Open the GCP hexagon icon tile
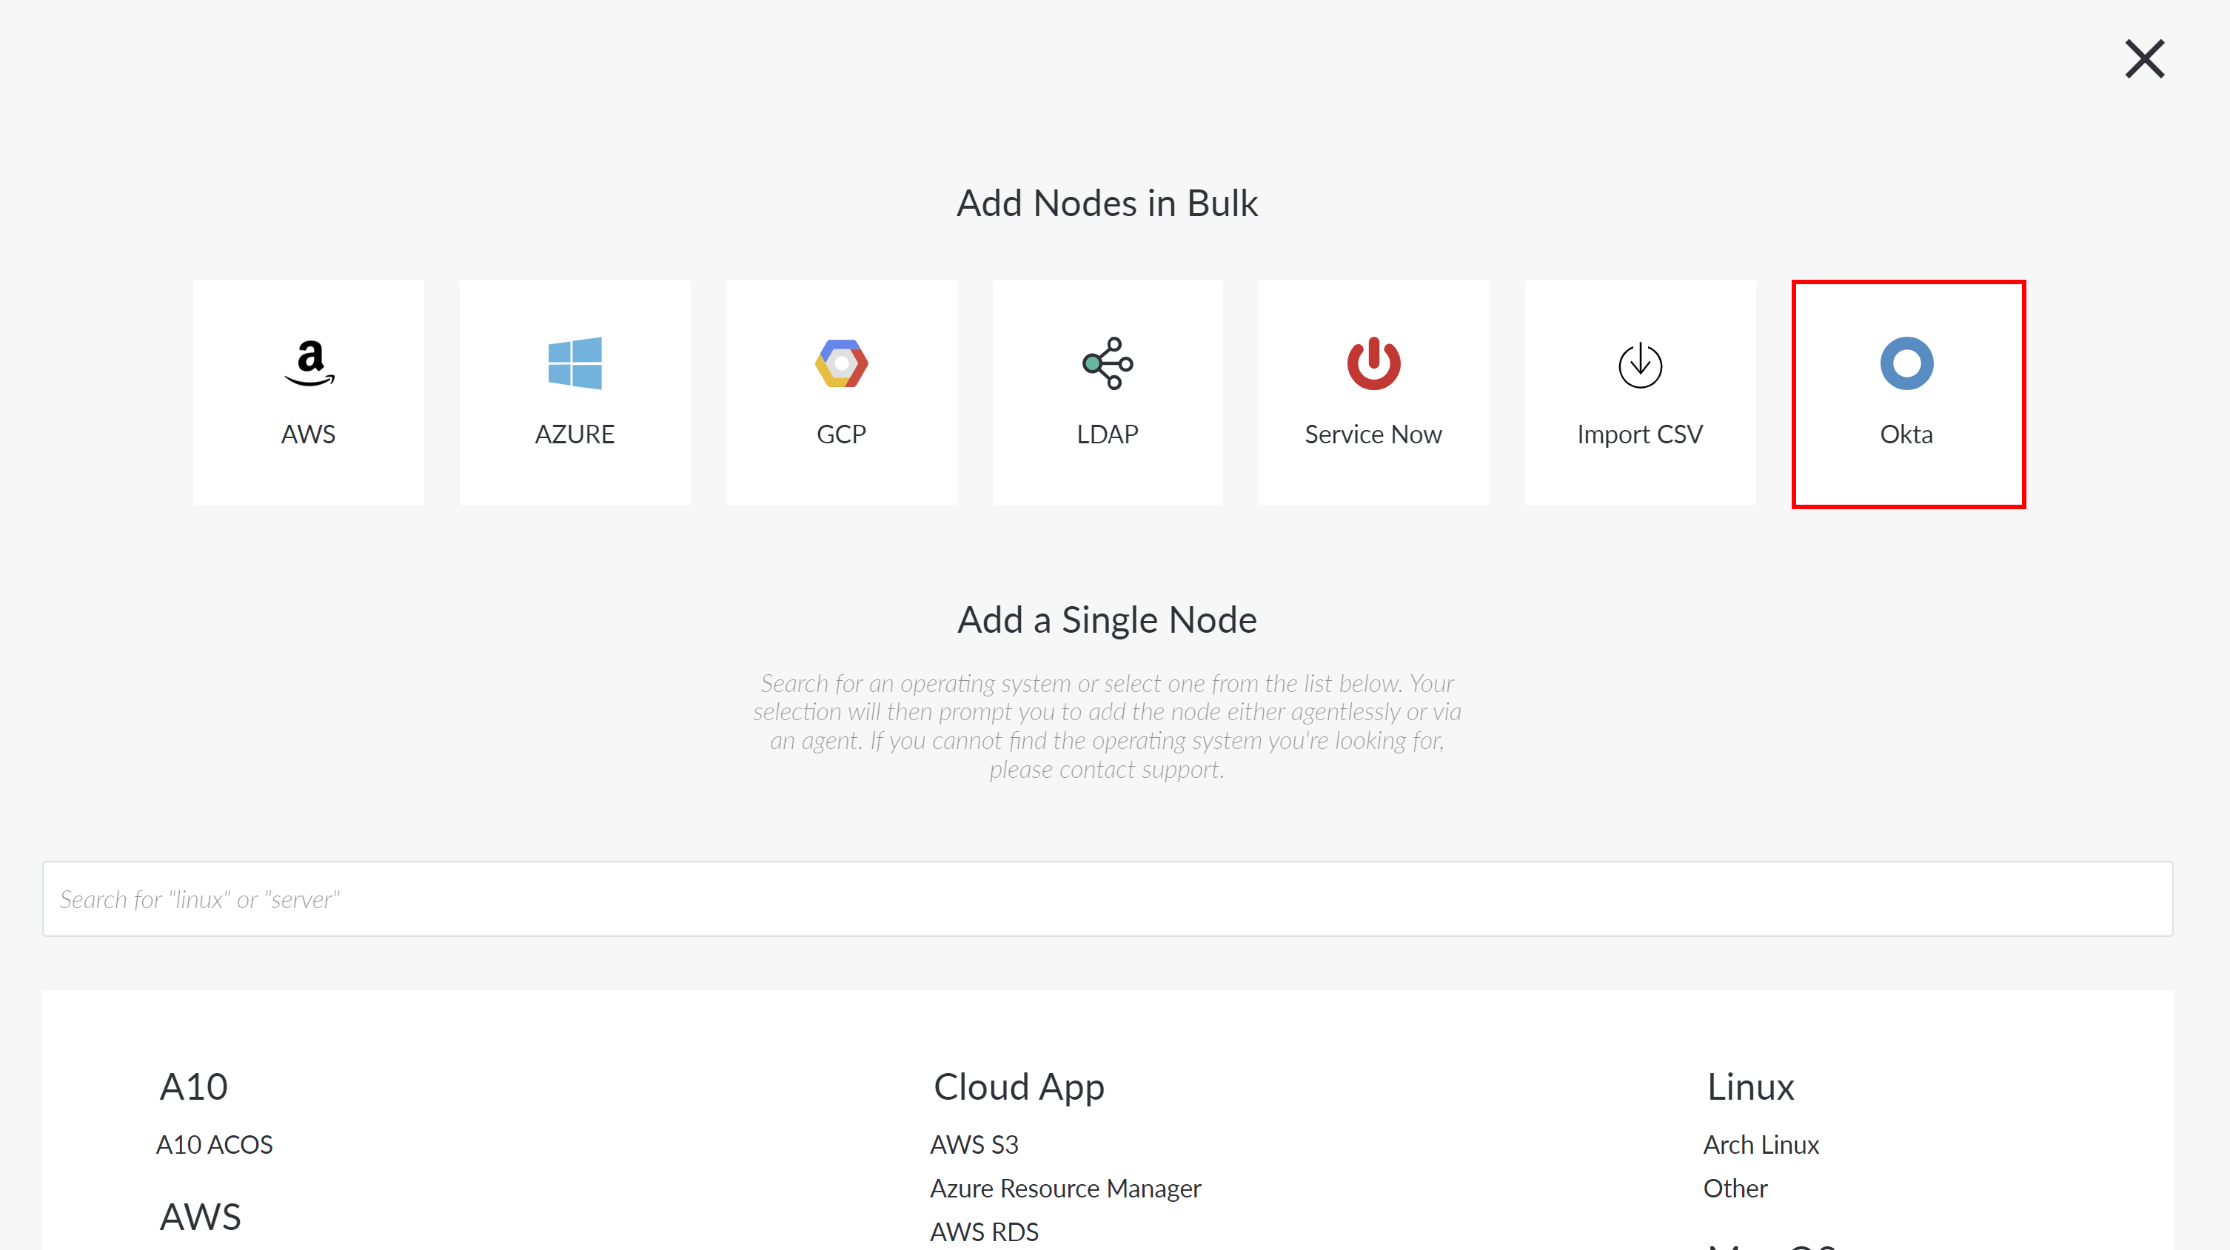 click(x=842, y=392)
